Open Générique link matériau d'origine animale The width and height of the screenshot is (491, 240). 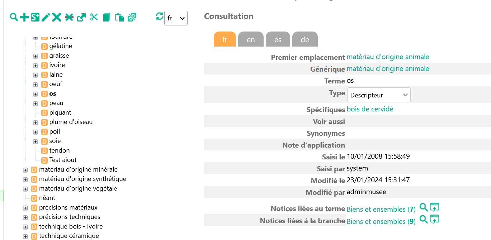[388, 68]
